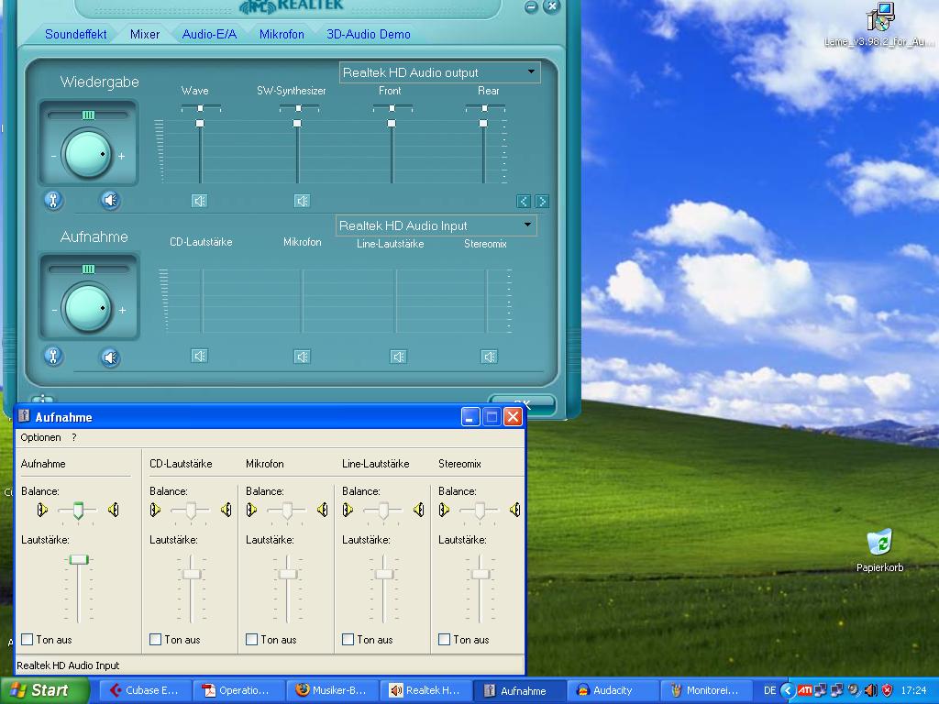939x704 pixels.
Task: Show next playback channels with right arrow
Action: coord(541,201)
